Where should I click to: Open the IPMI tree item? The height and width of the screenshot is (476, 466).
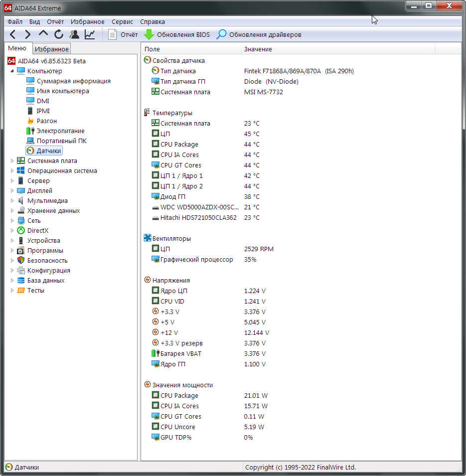pos(43,111)
